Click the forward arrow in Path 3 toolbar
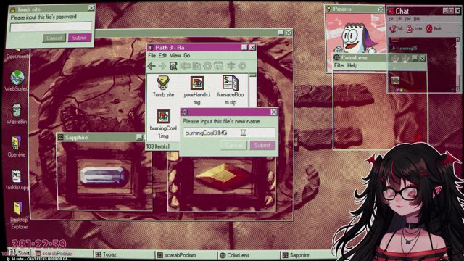The height and width of the screenshot is (261, 464). (x=162, y=66)
